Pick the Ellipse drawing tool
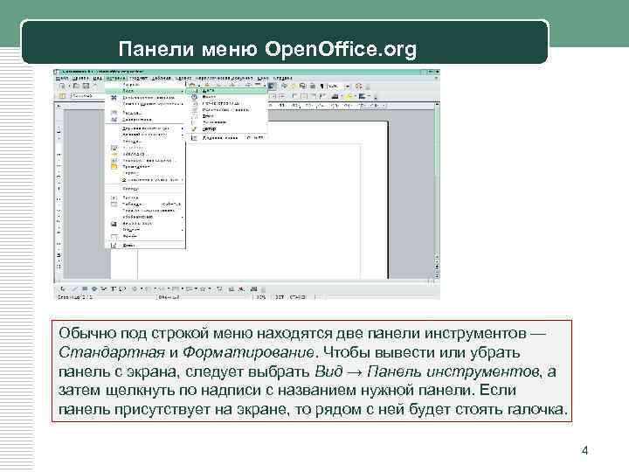The width and height of the screenshot is (629, 472). 94,288
